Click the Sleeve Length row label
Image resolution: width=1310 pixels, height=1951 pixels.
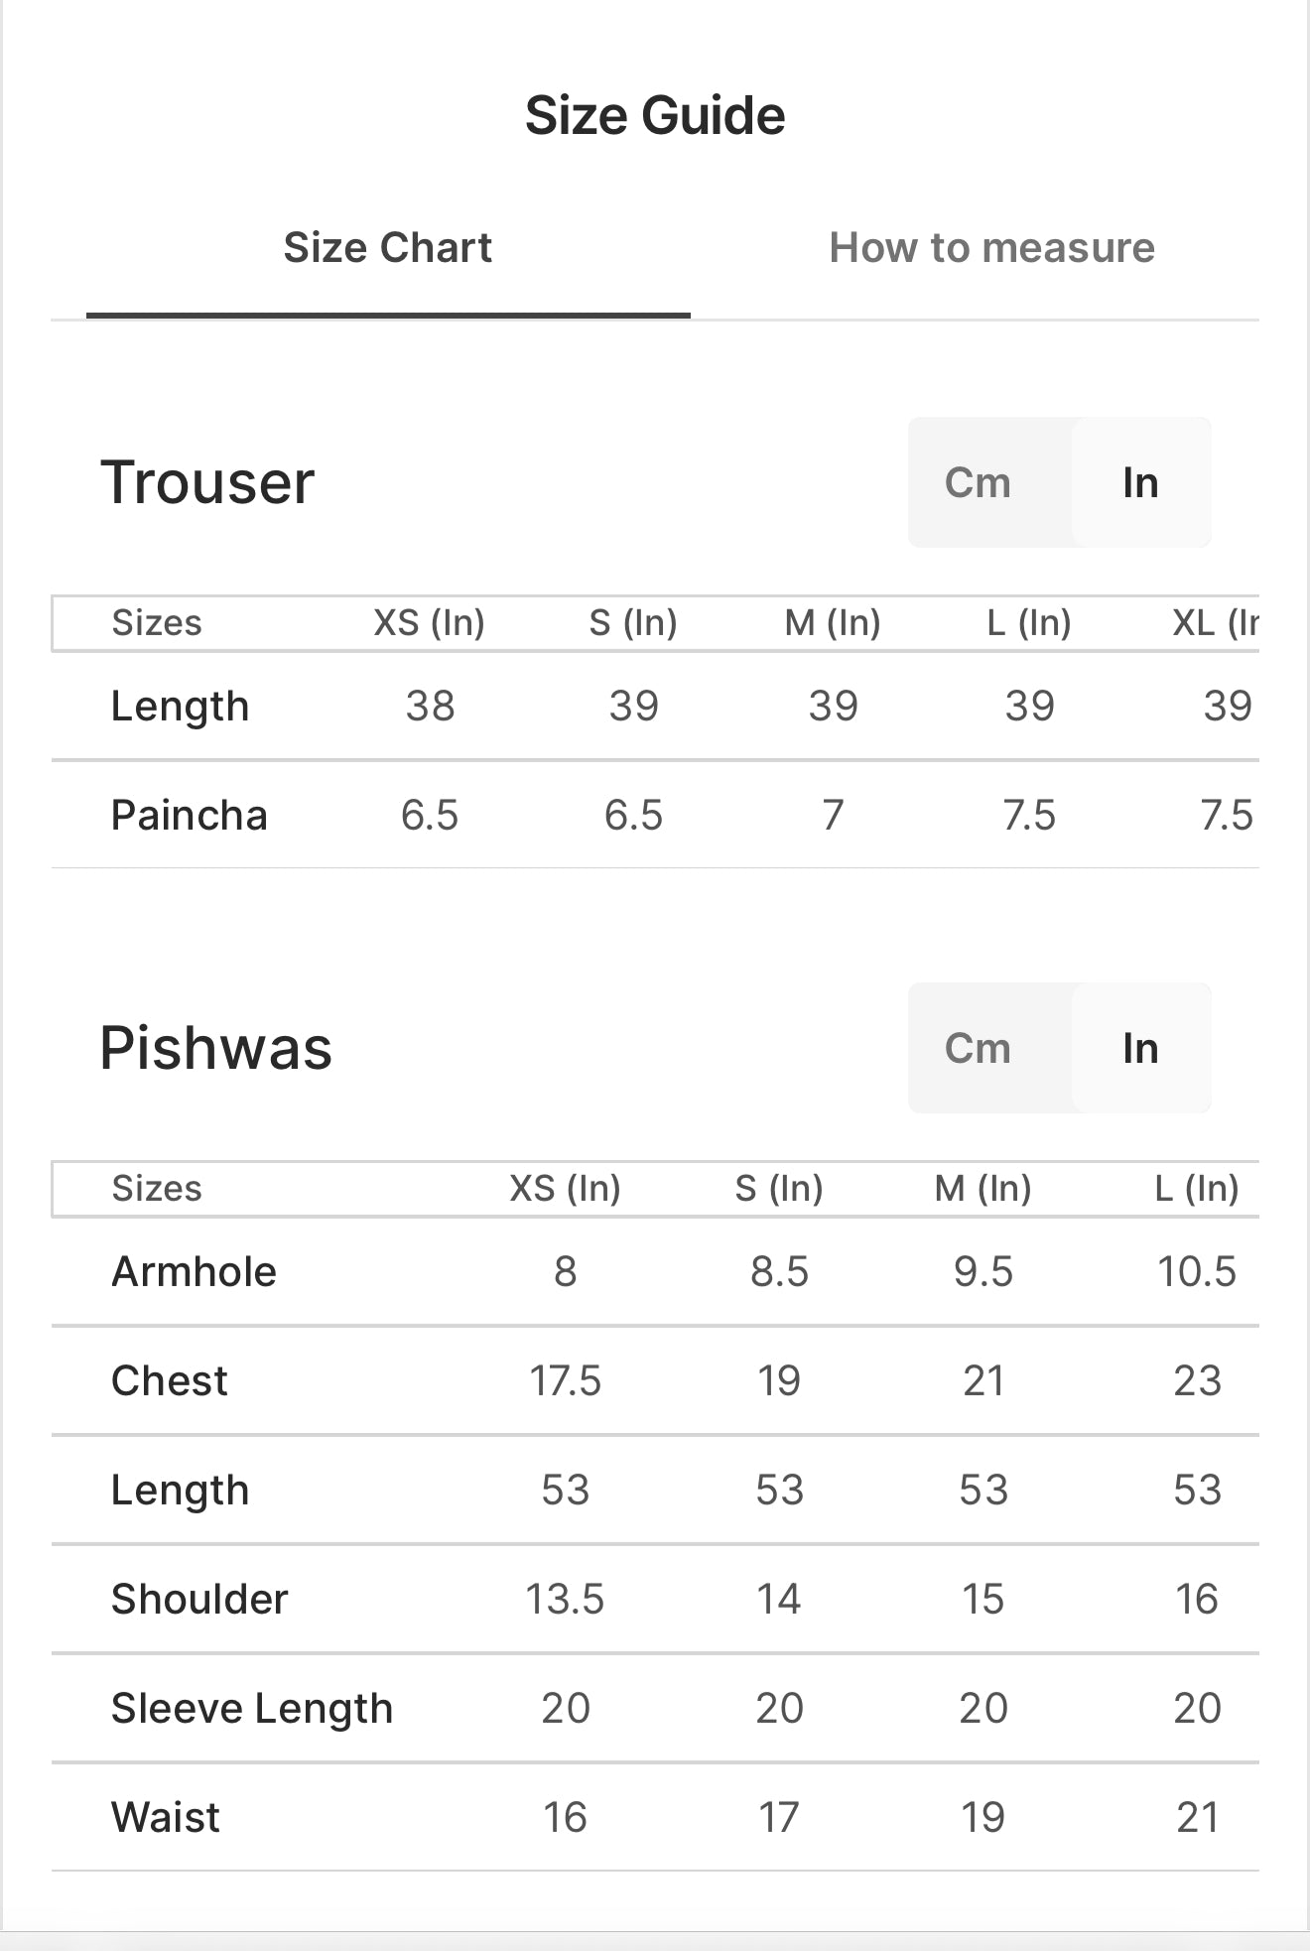click(x=252, y=1709)
